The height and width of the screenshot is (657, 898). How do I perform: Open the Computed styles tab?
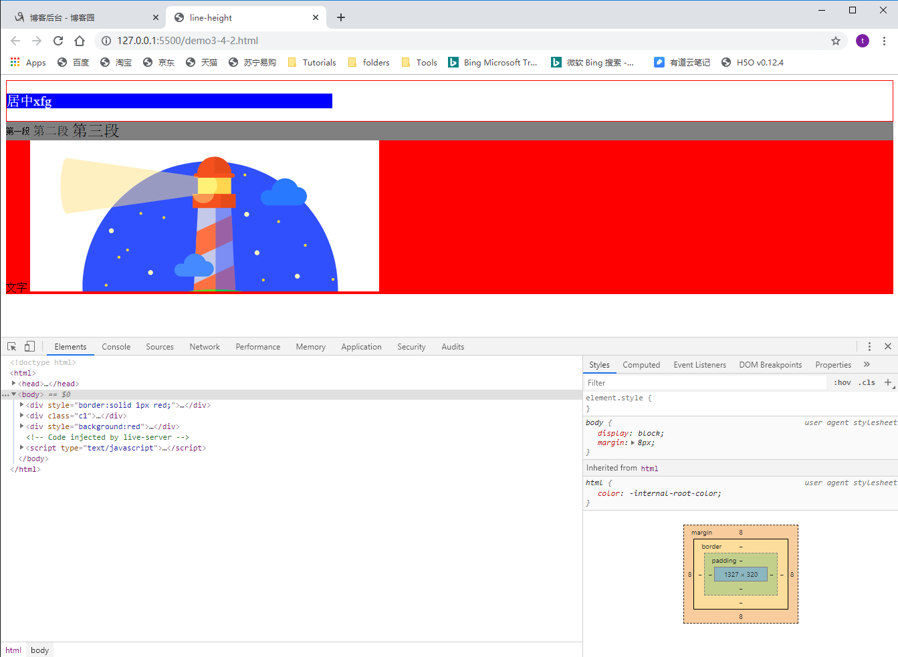641,365
